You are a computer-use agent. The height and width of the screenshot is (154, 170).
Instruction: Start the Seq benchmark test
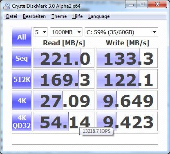coord(22,58)
